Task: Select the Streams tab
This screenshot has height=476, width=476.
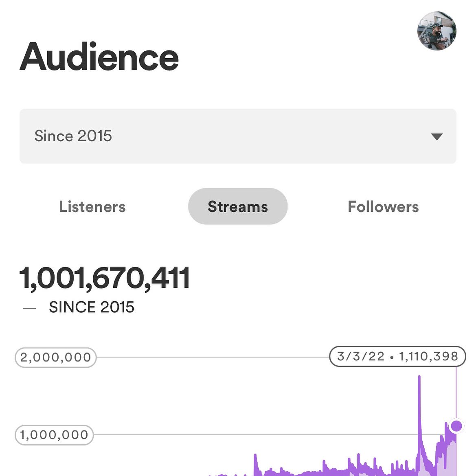Action: click(x=238, y=206)
